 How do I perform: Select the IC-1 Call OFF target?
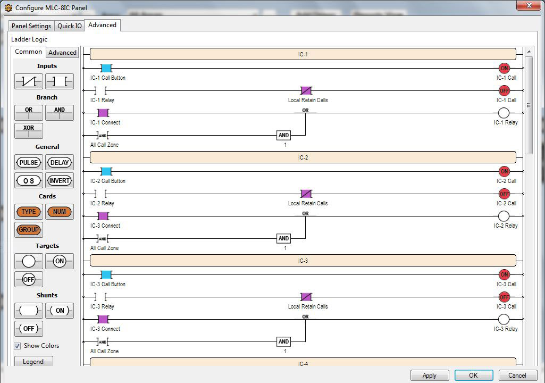point(504,91)
